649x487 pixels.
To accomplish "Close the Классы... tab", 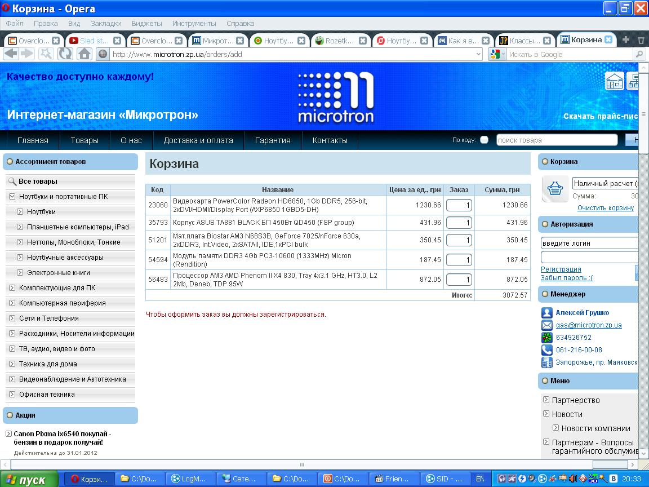I will [547, 41].
